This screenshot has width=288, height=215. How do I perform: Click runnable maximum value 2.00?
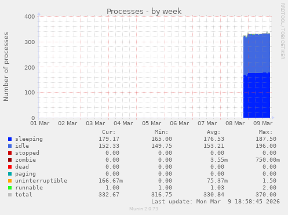click(269, 188)
